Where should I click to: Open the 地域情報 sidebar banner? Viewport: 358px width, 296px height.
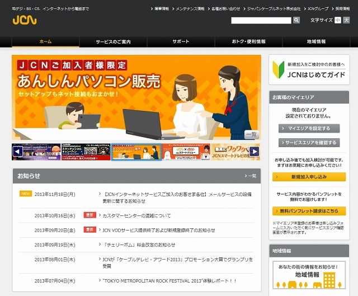(x=309, y=275)
